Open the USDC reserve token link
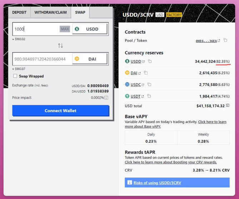The height and width of the screenshot is (199, 239). pos(137,85)
